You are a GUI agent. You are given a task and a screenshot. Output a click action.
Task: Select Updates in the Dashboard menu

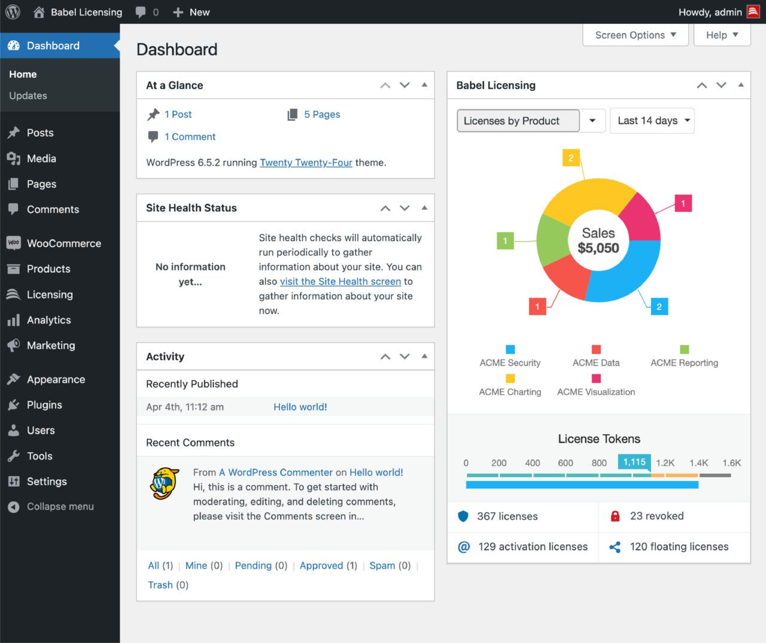(x=29, y=95)
